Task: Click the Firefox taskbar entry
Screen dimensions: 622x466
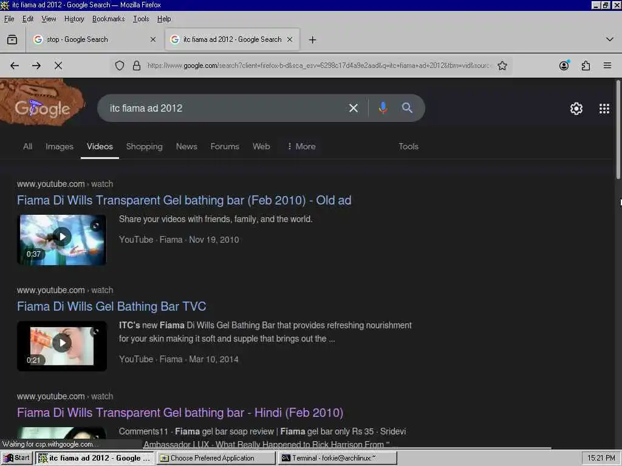Action: (94, 458)
